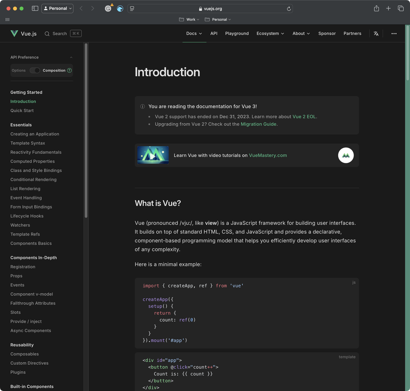Open the About dropdown menu
Screen dimensions: 410x391
coord(301,34)
